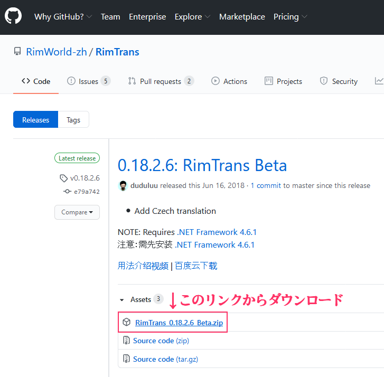
Task: Click the pull request branch icon
Action: tap(132, 81)
